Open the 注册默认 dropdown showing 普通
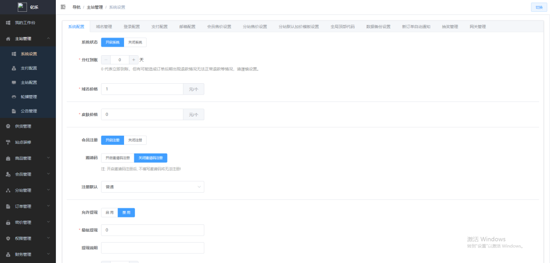The height and width of the screenshot is (263, 550). tap(153, 187)
